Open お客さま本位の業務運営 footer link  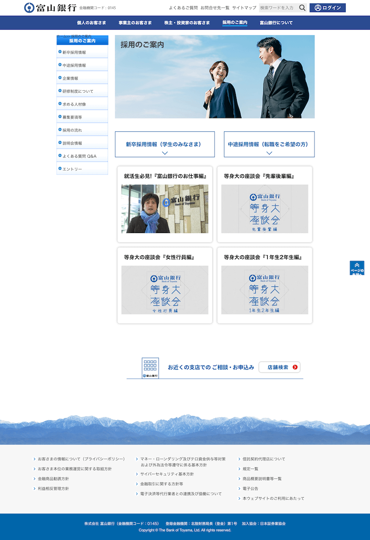(x=74, y=469)
